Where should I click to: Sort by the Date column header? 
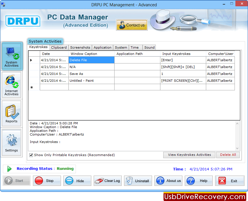54,54
